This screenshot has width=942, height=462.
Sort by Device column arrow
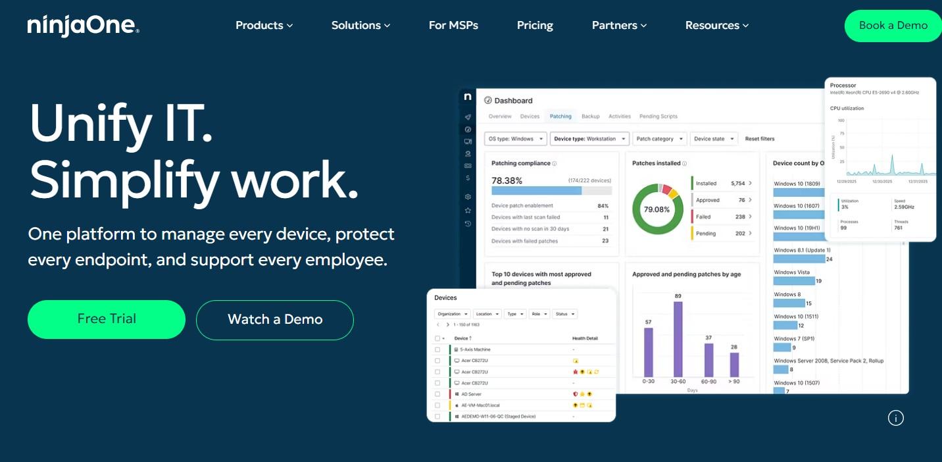(470, 338)
